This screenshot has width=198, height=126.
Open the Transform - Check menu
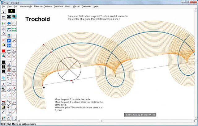point(62,6)
